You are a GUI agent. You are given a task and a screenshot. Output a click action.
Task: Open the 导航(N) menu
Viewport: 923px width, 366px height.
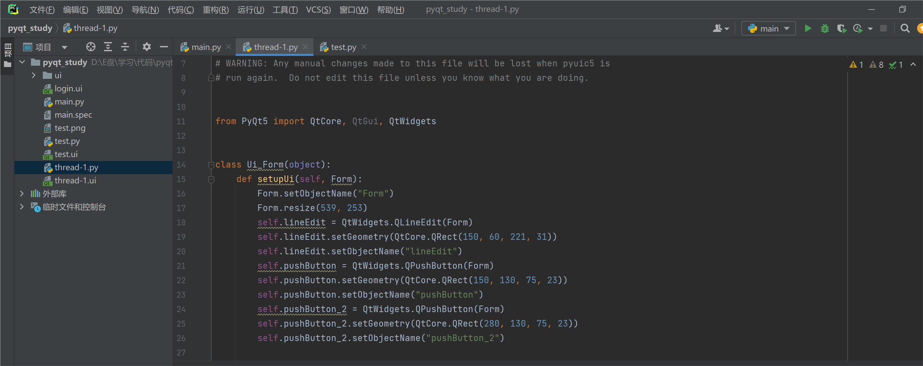pyautogui.click(x=145, y=10)
